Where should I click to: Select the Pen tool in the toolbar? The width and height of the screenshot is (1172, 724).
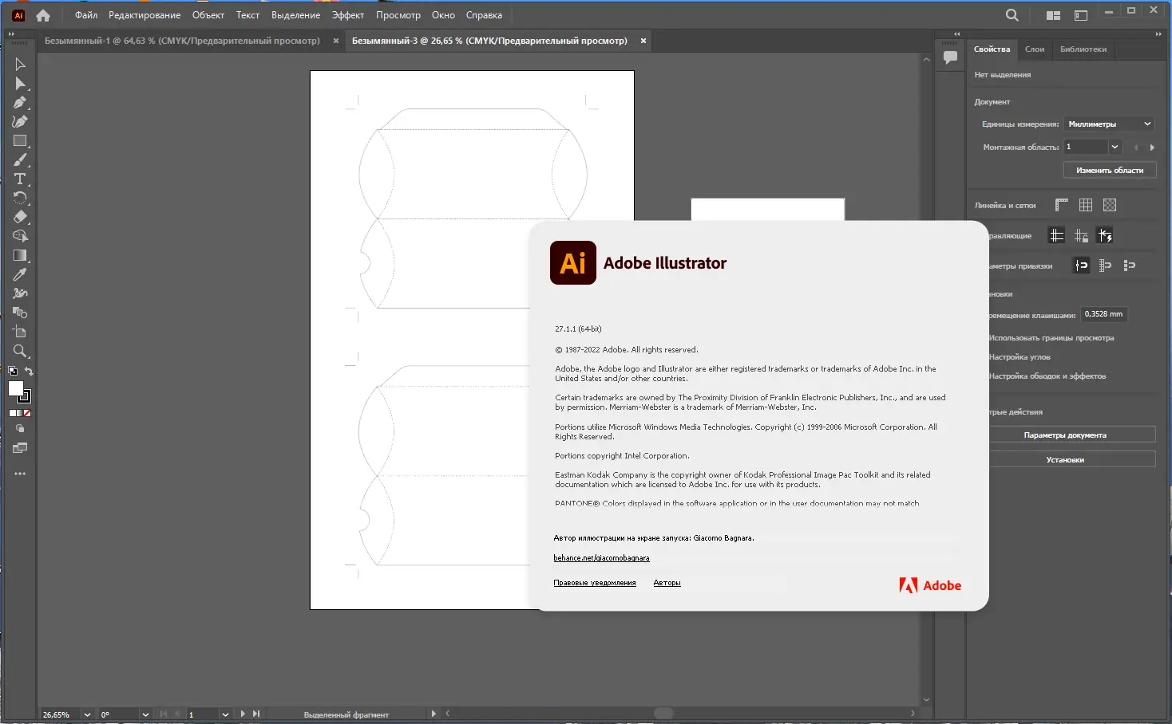coord(19,102)
